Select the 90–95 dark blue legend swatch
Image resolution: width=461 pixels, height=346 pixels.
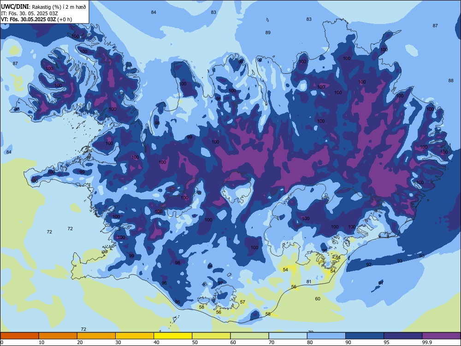click(365, 336)
